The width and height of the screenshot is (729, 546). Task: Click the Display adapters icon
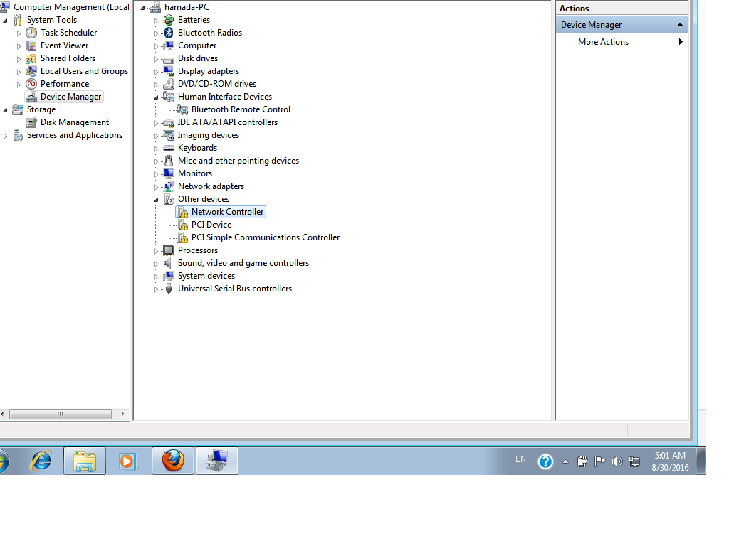point(168,71)
